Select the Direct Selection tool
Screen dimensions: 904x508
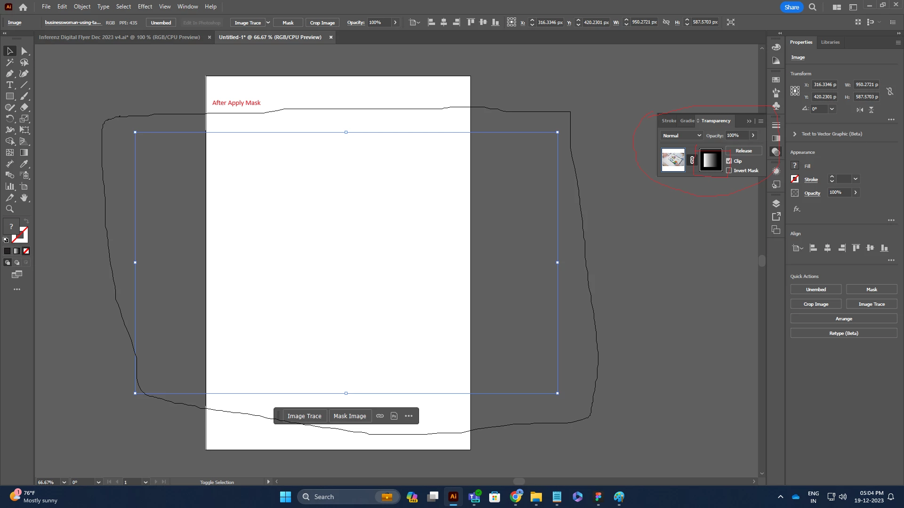point(24,51)
